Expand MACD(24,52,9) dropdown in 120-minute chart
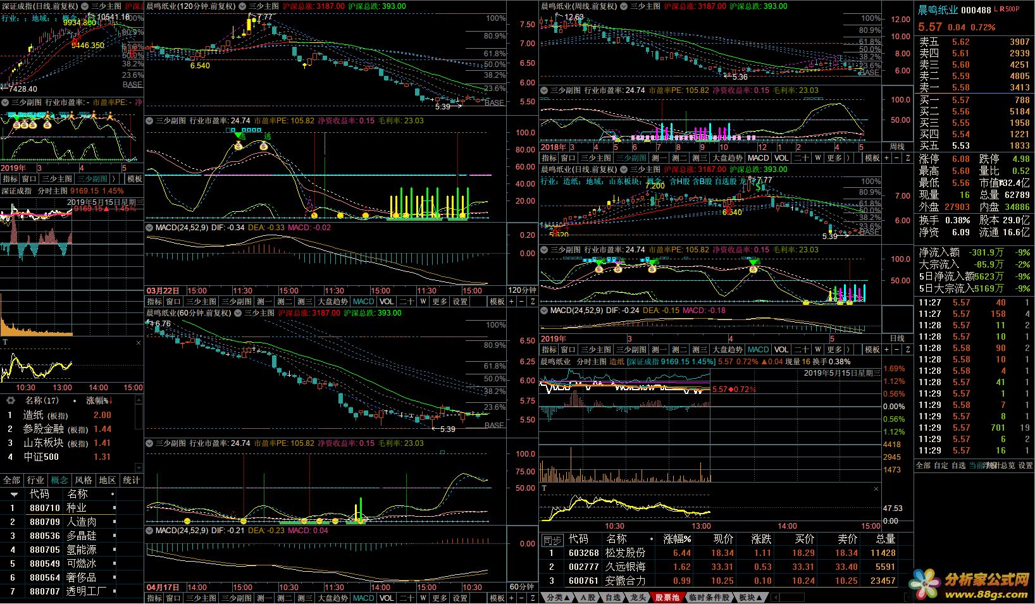The width and height of the screenshot is (1035, 604). 150,228
